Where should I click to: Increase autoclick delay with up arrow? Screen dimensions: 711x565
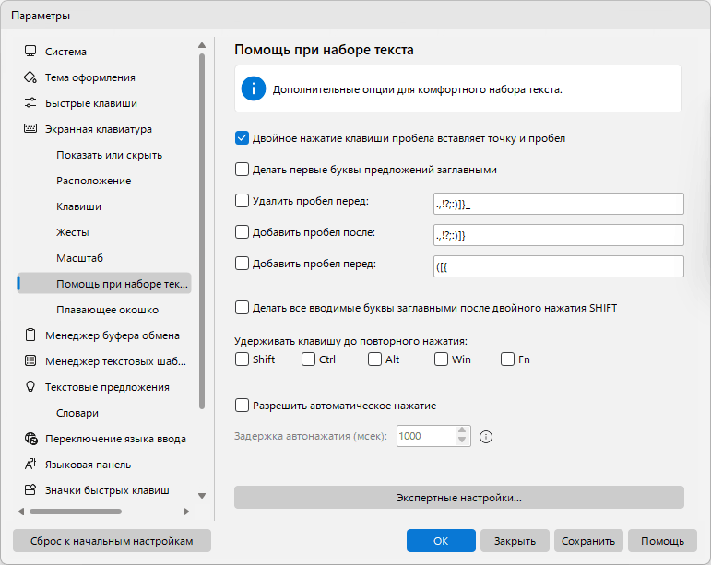coord(462,430)
